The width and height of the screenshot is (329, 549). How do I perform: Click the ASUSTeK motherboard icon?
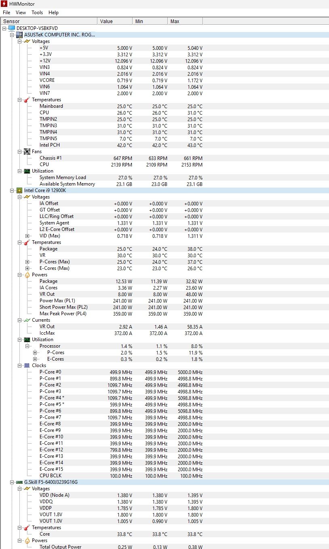click(19, 34)
